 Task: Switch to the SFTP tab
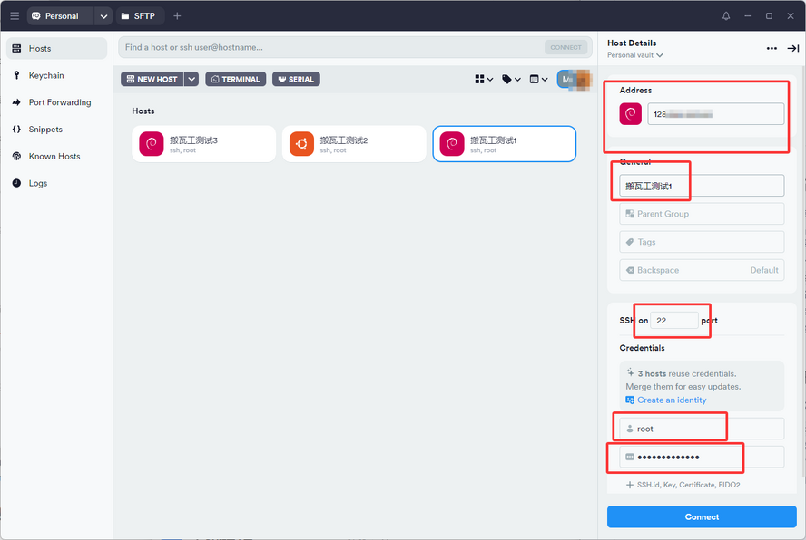pos(138,16)
